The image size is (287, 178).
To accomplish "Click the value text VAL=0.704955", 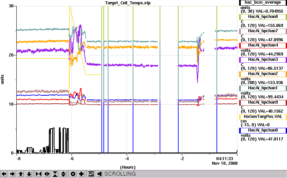I will 269,11.
